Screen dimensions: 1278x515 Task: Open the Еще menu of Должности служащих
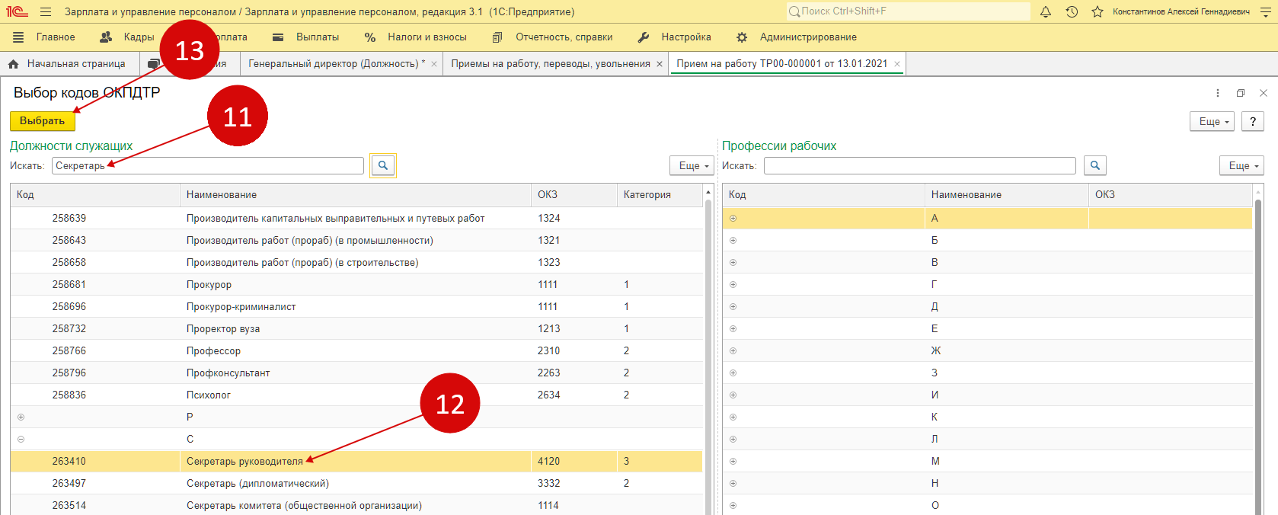pos(693,165)
